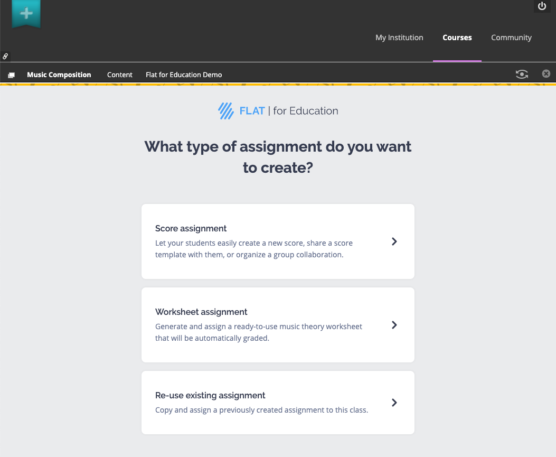Expand the Score assignment option chevron
Viewport: 556px width, 457px height.
coord(394,241)
